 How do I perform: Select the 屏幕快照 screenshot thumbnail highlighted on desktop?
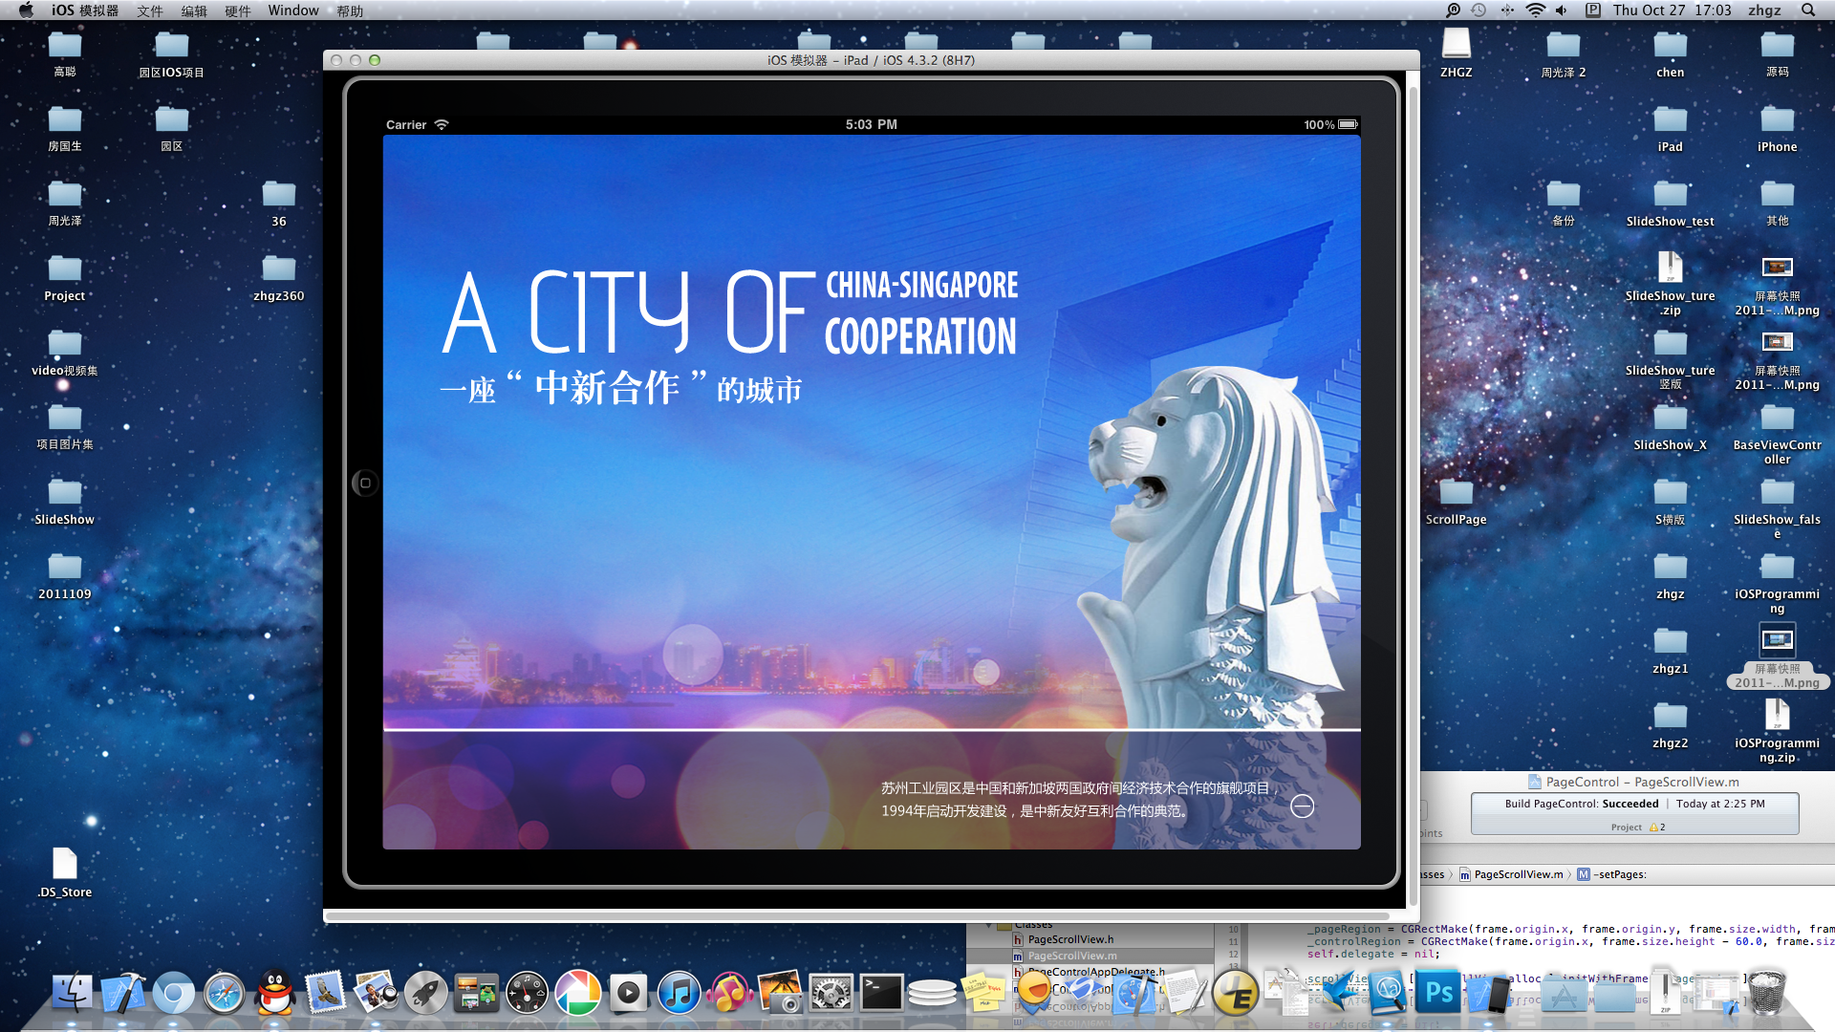coord(1777,641)
